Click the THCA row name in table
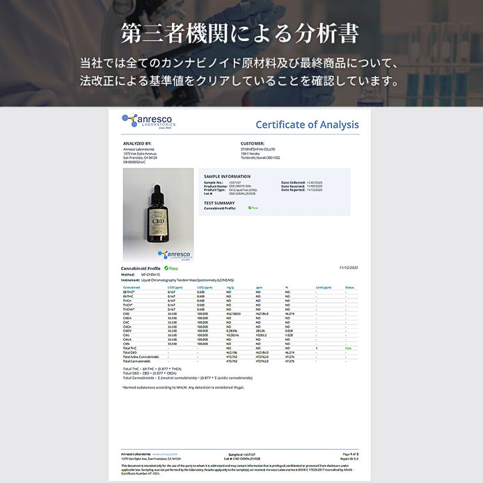The height and width of the screenshot is (483, 483). (127, 301)
